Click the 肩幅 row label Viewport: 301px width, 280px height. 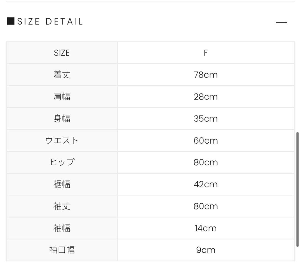(x=61, y=96)
